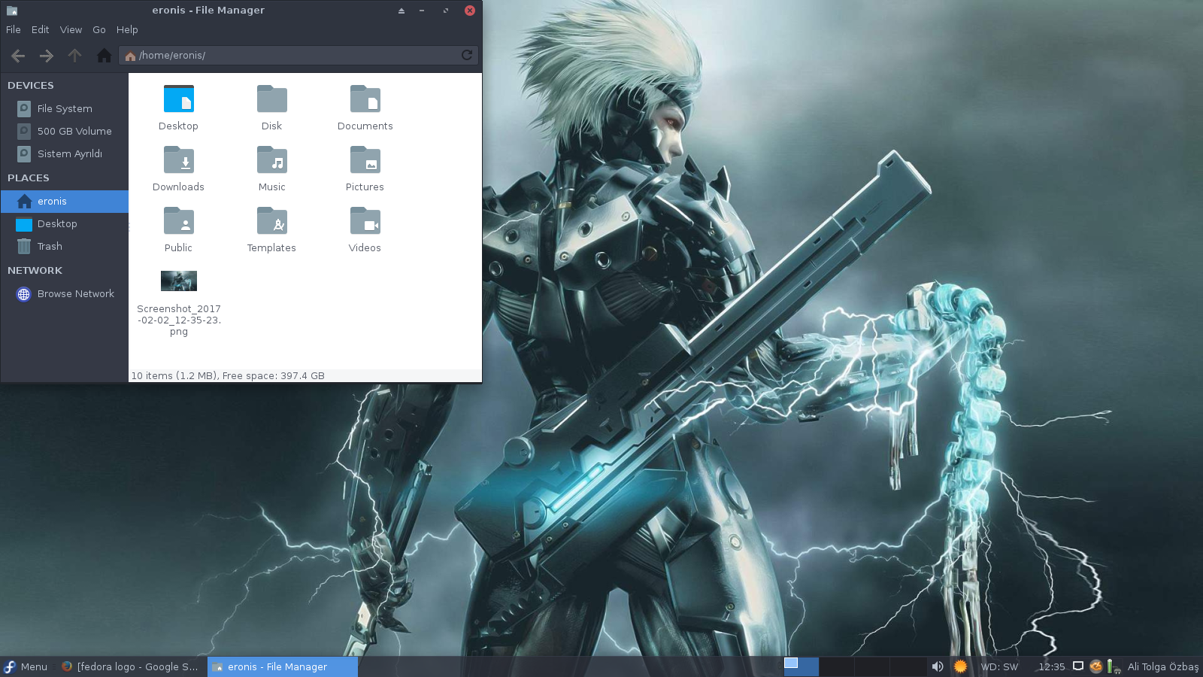The height and width of the screenshot is (677, 1203).
Task: Switch to the second workspace in pager
Action: point(837,666)
